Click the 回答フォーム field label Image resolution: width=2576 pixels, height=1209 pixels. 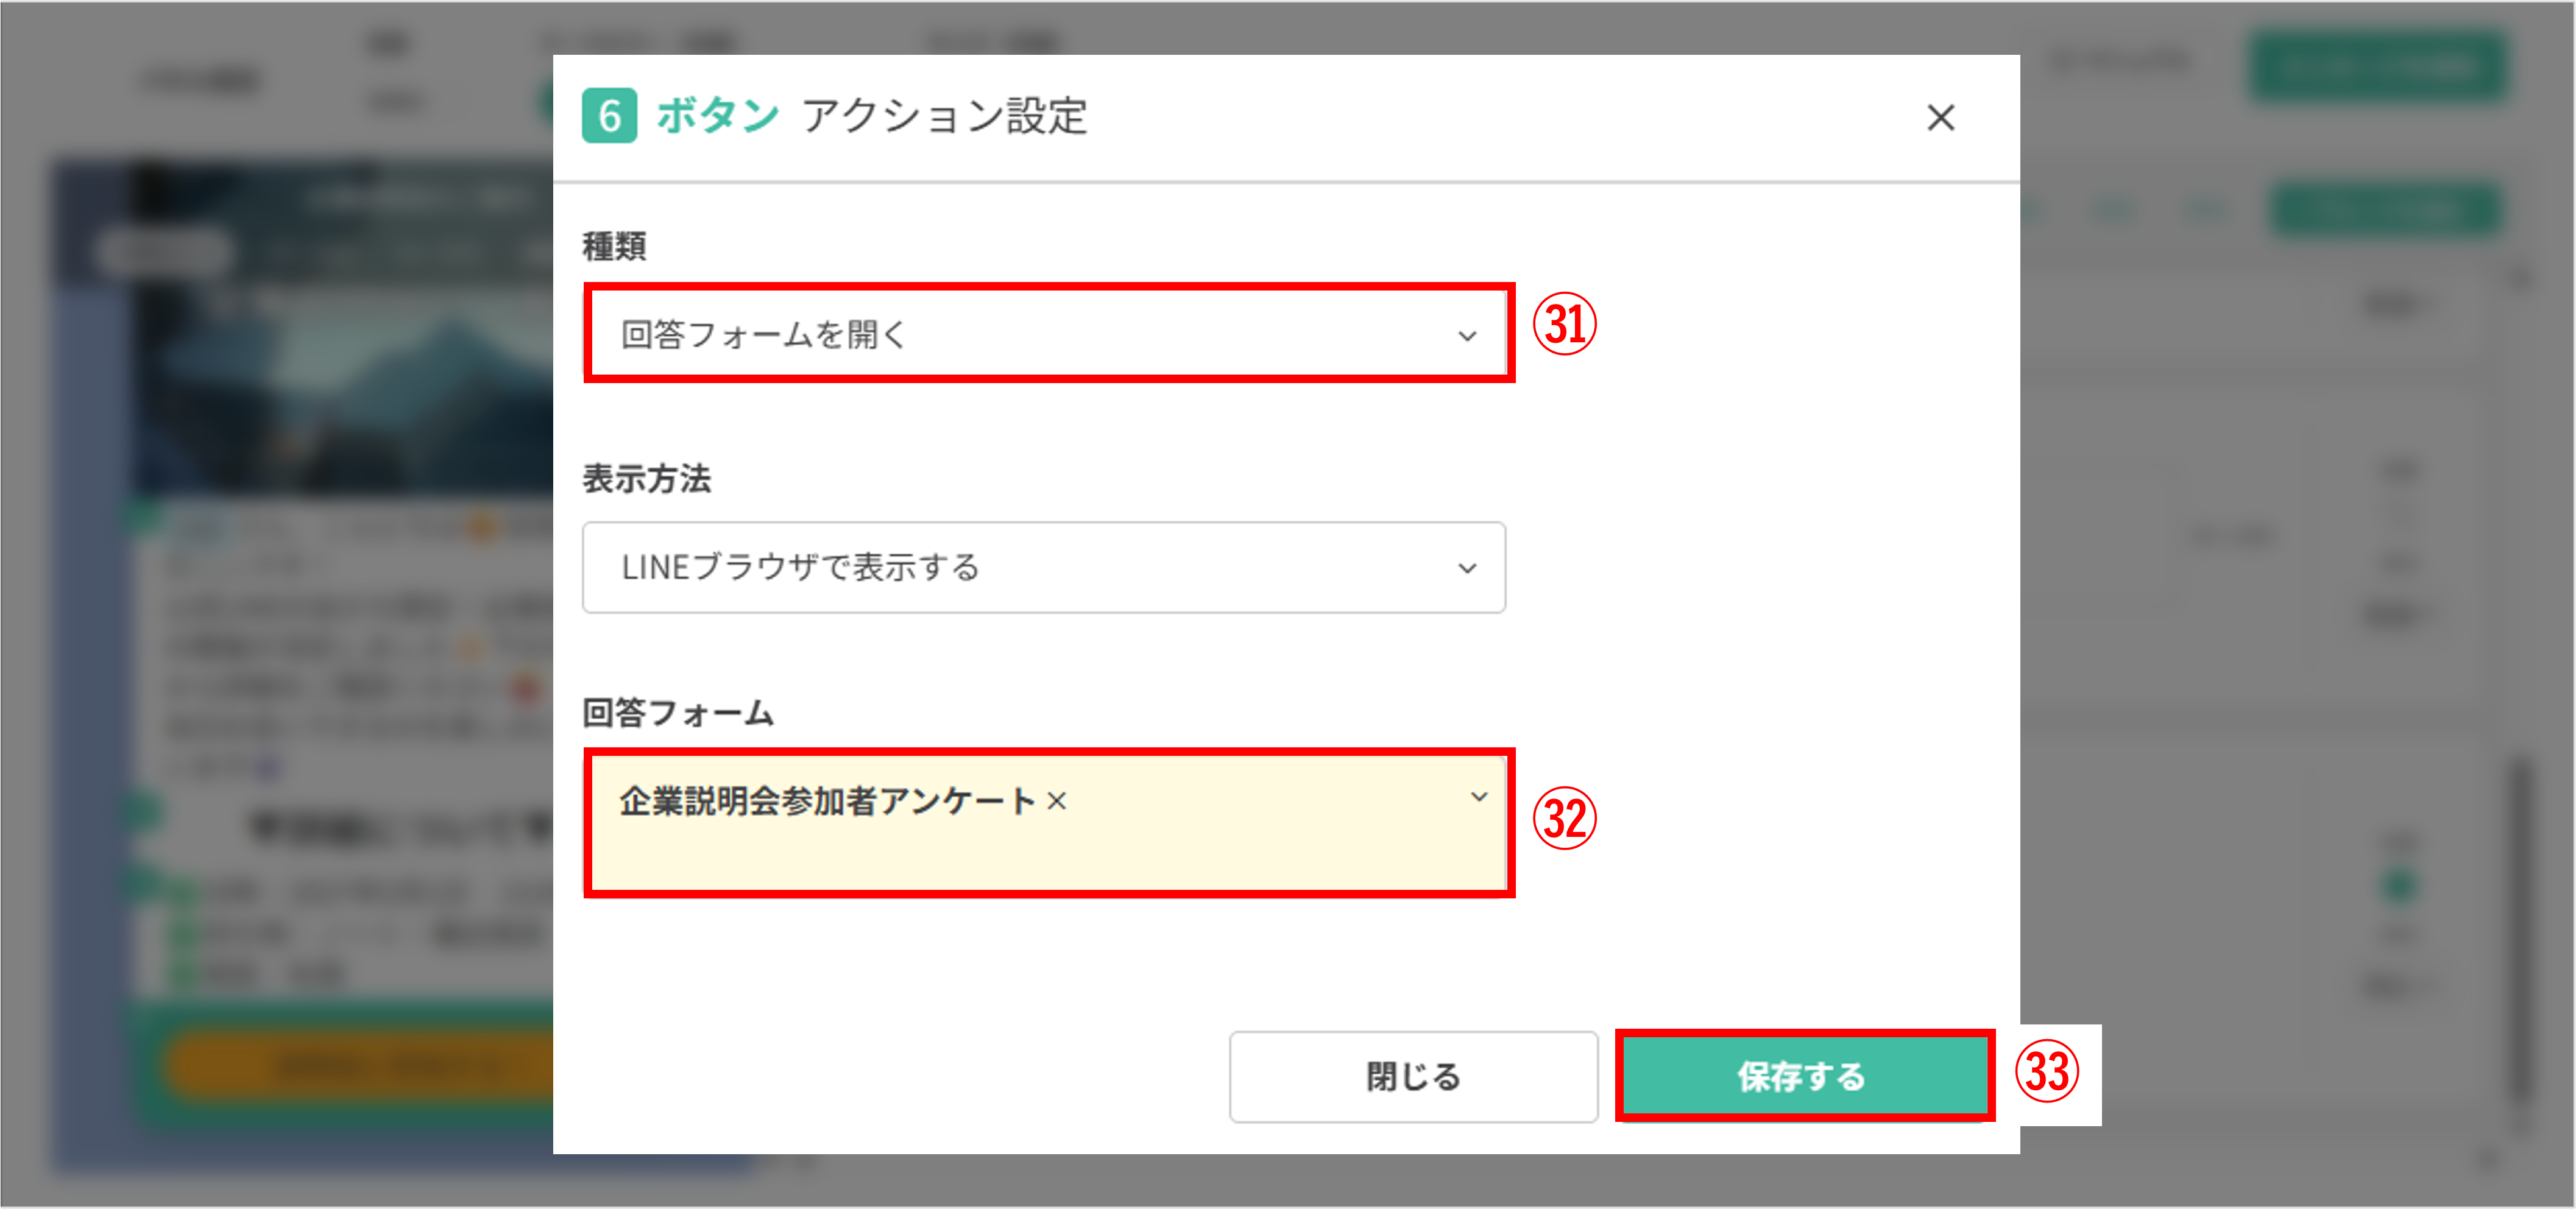pyautogui.click(x=678, y=713)
